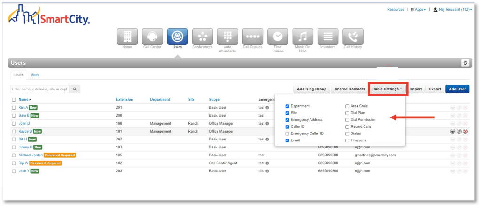Uncheck the Department column checkbox
This screenshot has width=481, height=207.
point(287,106)
